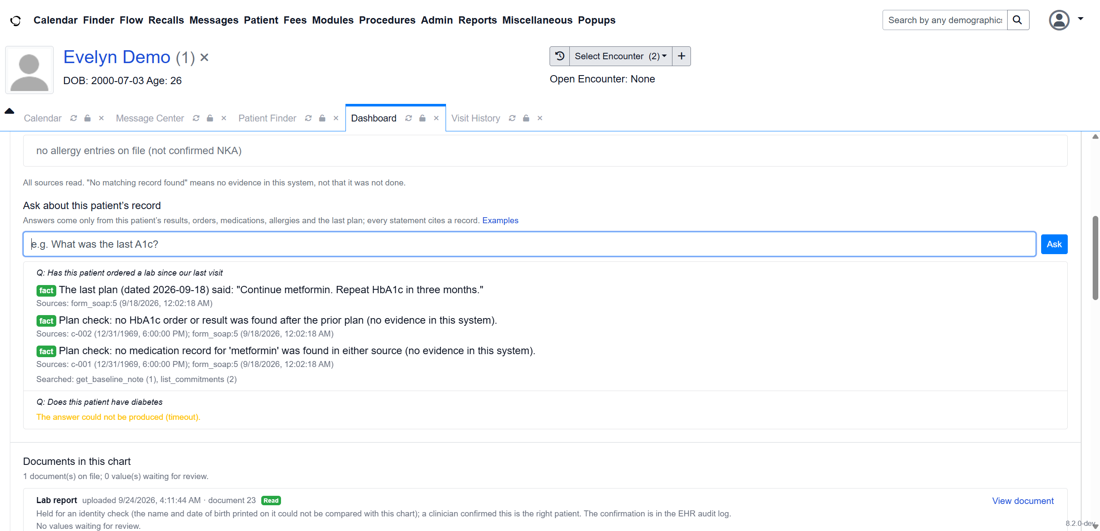Click the dashboard vertical scrollbar thumb

[x=1096, y=258]
